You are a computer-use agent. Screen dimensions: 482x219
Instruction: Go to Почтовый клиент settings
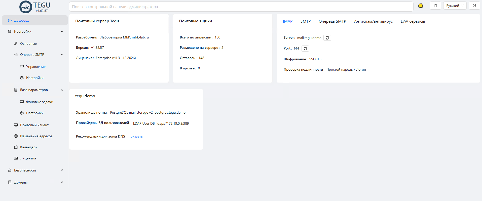34,125
